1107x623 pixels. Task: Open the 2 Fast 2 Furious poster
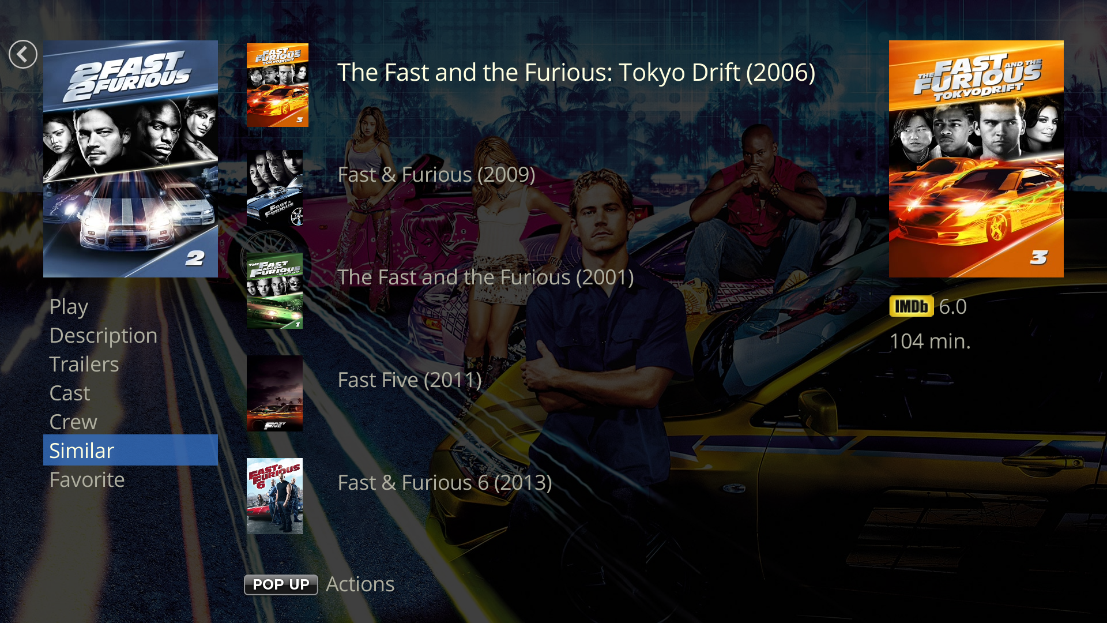pos(130,159)
